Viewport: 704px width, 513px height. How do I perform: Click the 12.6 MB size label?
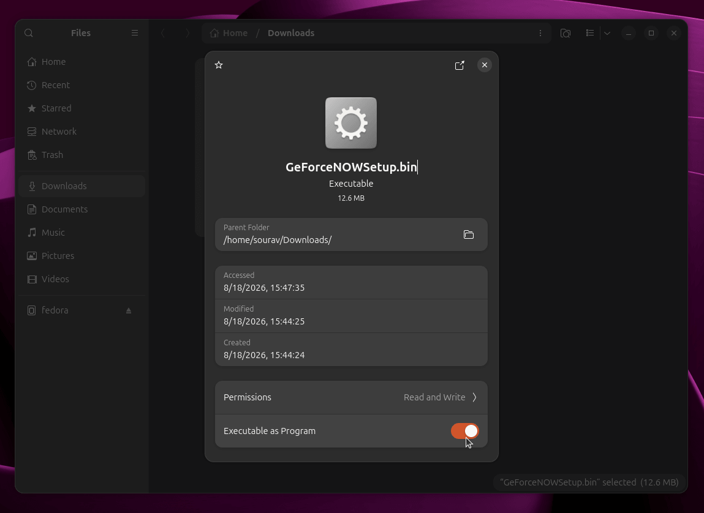tap(351, 198)
